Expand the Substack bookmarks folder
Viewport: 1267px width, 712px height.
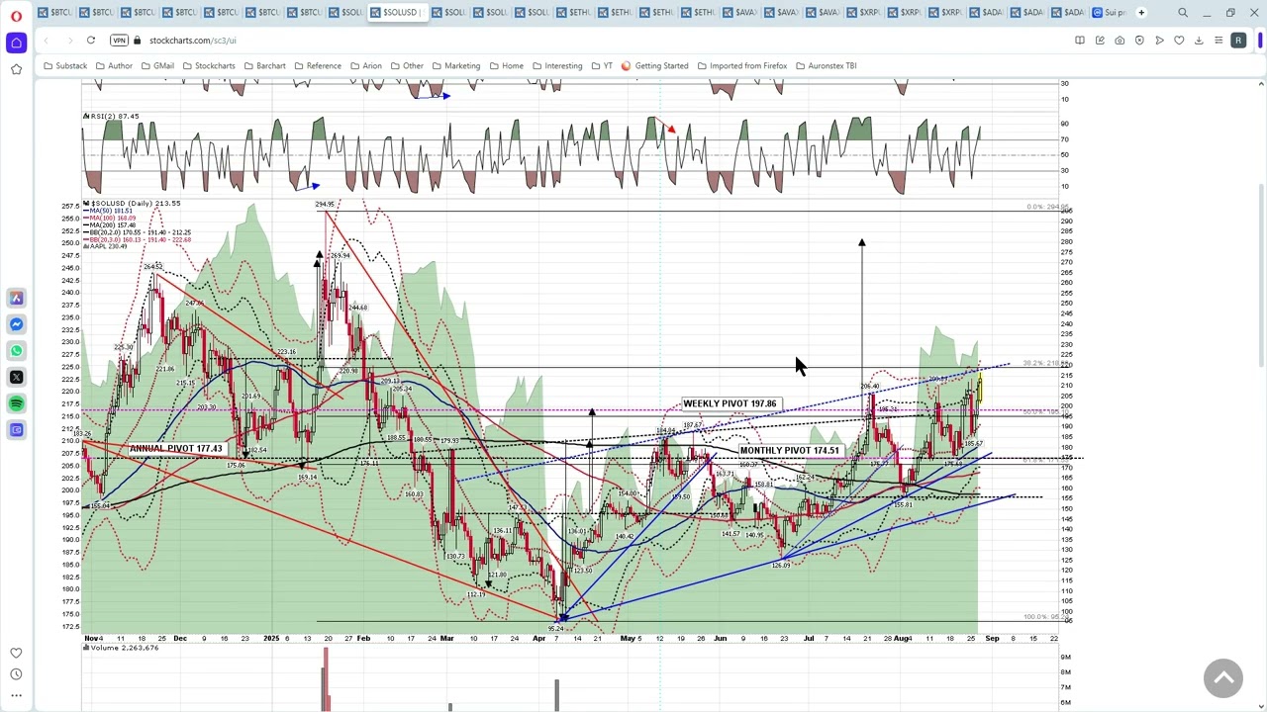pyautogui.click(x=65, y=66)
